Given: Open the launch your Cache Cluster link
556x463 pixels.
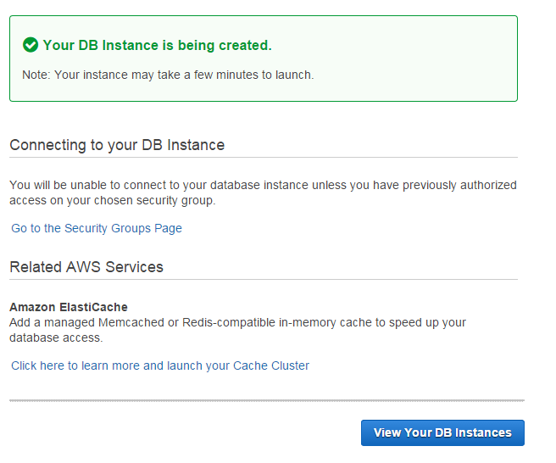Looking at the screenshot, I should 160,365.
